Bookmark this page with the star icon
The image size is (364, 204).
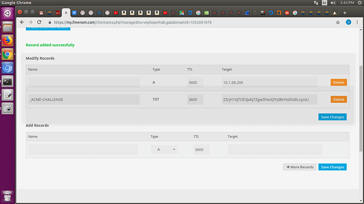(338, 22)
